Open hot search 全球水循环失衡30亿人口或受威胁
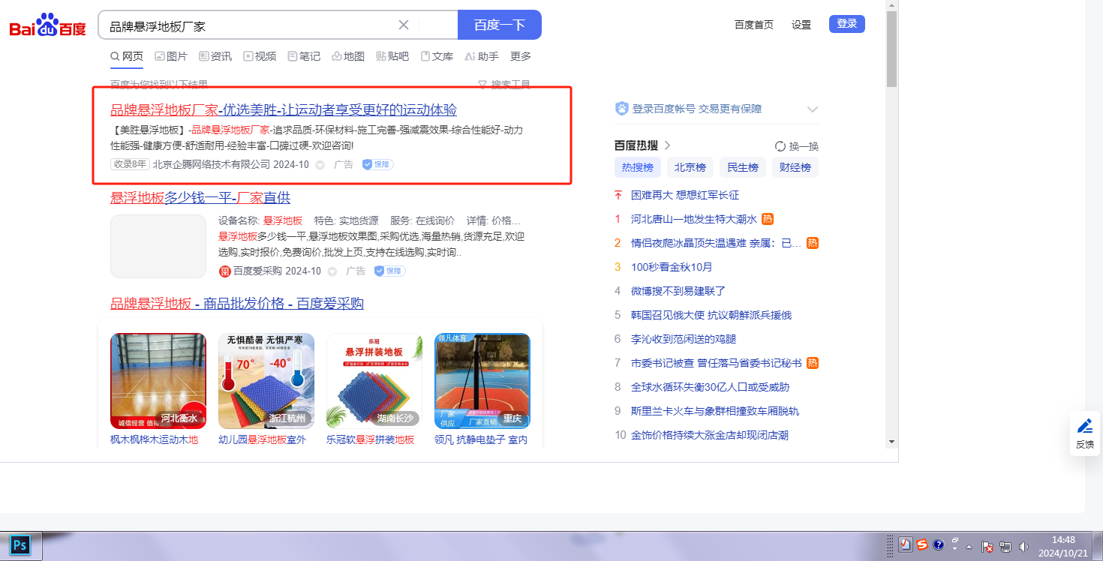Image resolution: width=1103 pixels, height=561 pixels. coord(710,387)
